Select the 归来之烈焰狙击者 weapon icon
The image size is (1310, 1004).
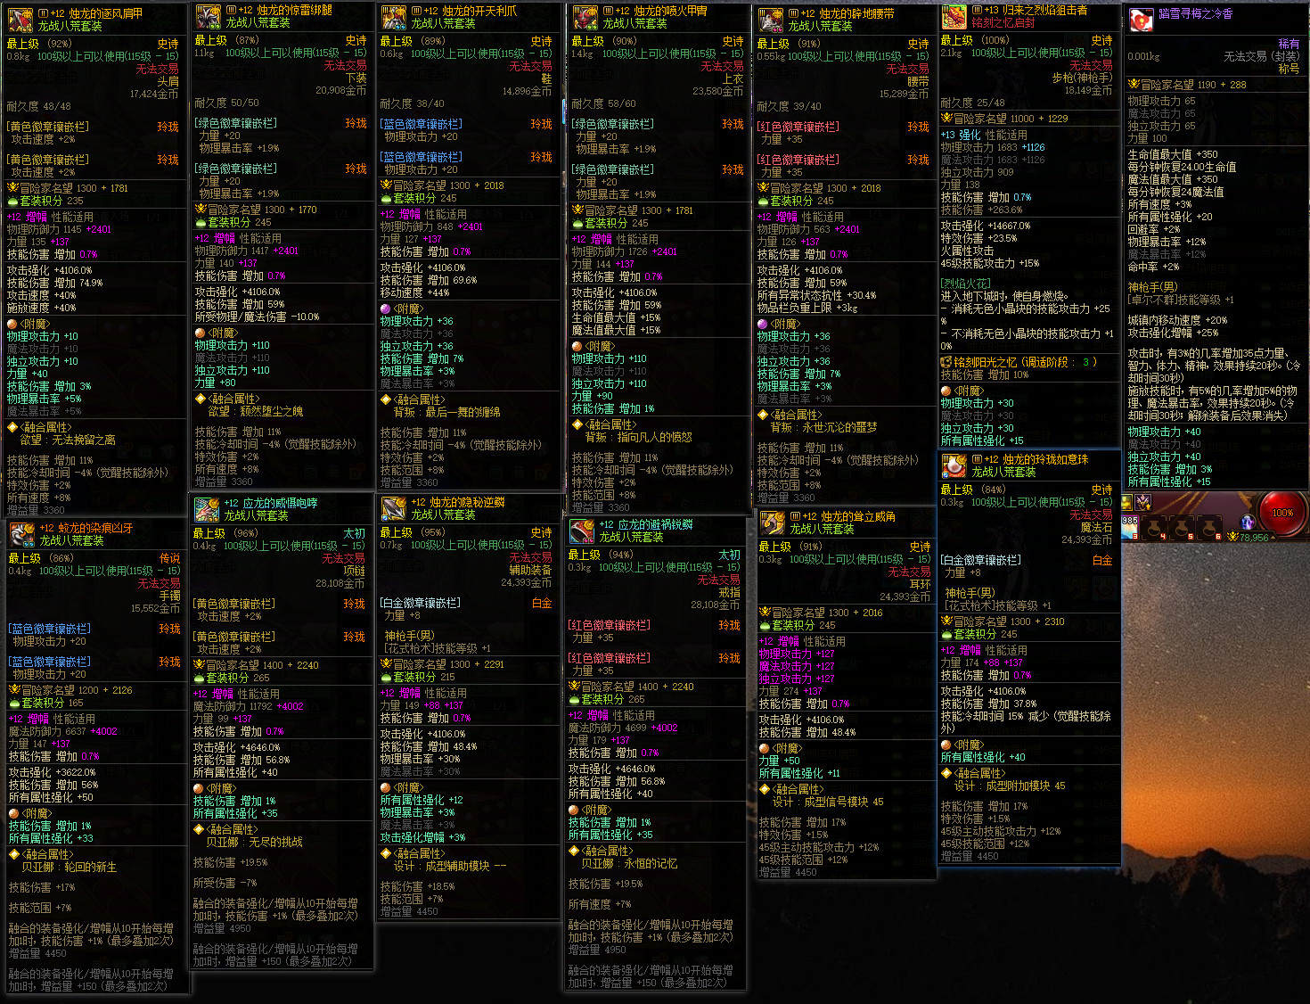[954, 16]
